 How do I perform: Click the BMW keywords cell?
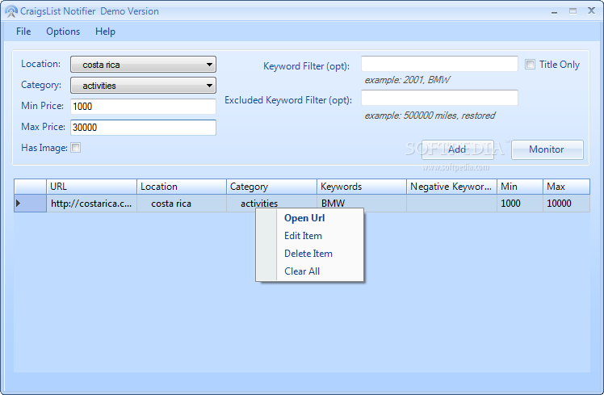(x=362, y=202)
